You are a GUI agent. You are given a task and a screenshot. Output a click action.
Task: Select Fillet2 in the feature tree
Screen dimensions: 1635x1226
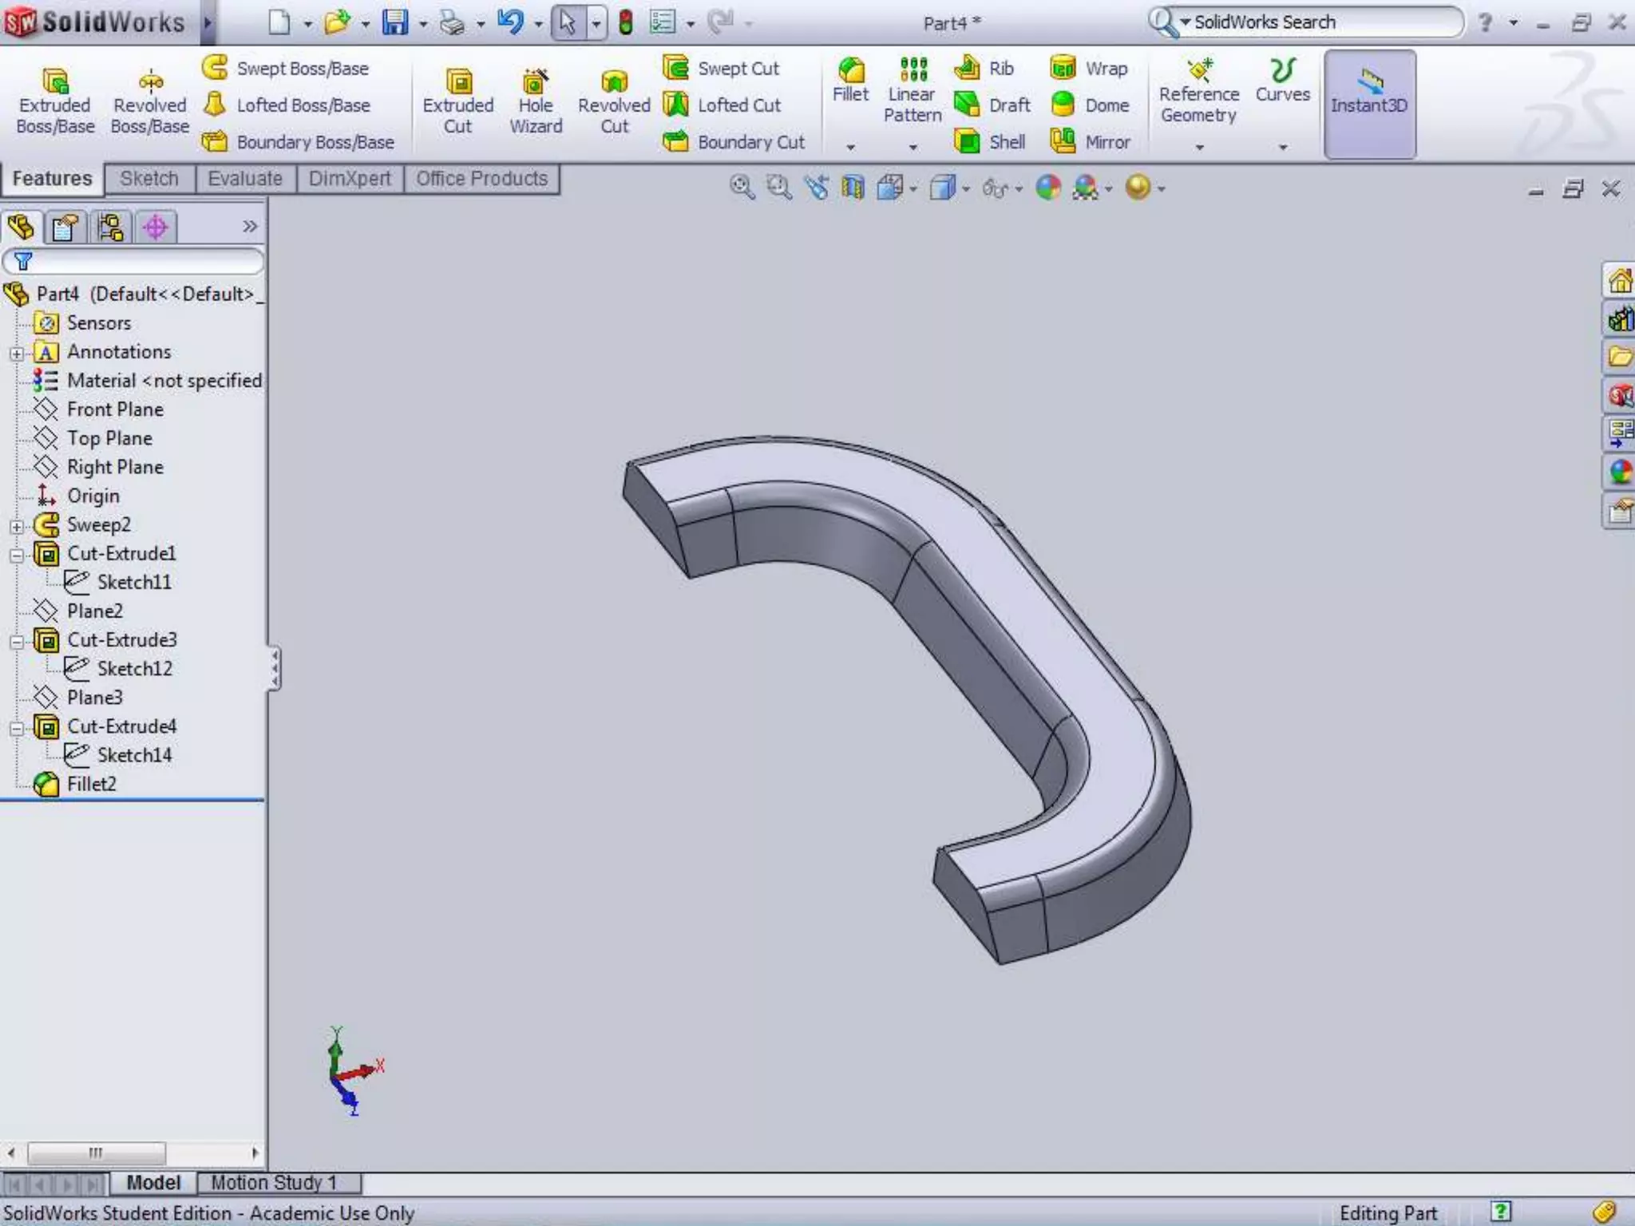point(91,785)
